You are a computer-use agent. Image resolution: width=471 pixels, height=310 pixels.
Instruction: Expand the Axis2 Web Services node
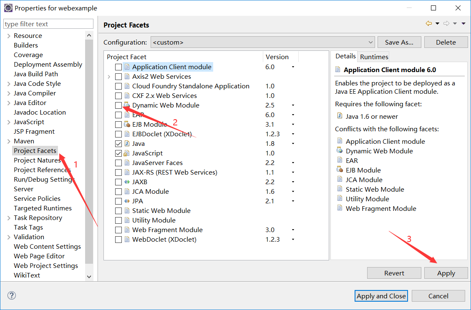[109, 77]
